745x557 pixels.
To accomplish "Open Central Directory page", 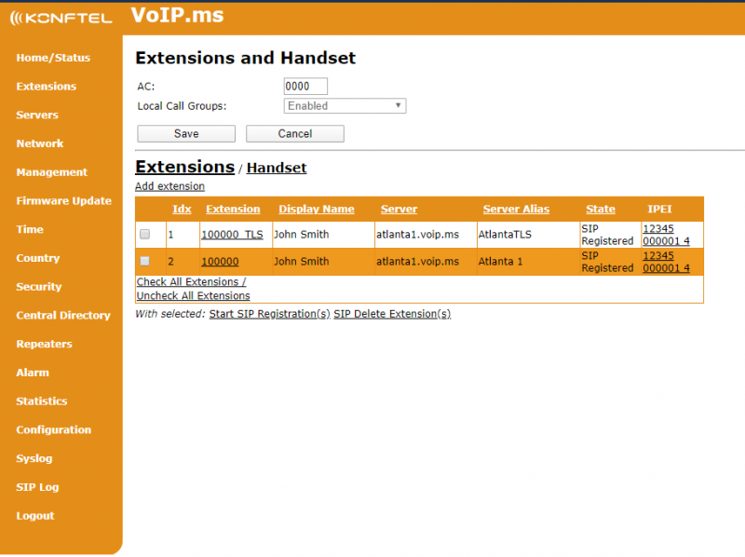I will [63, 315].
